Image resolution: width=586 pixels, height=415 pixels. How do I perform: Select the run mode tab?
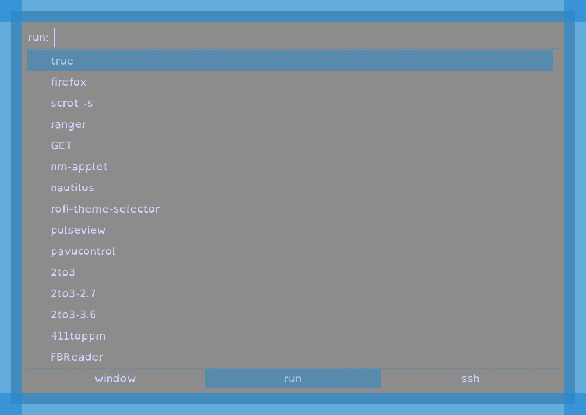pos(292,379)
